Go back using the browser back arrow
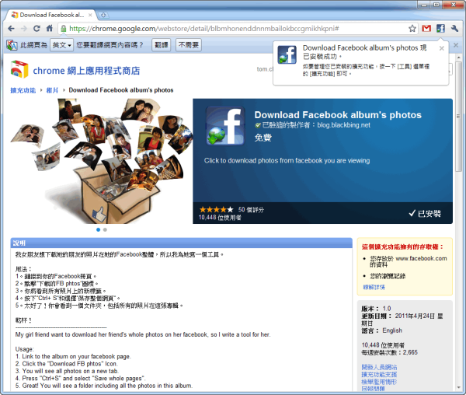Screen dimensions: 466x395 [11, 29]
